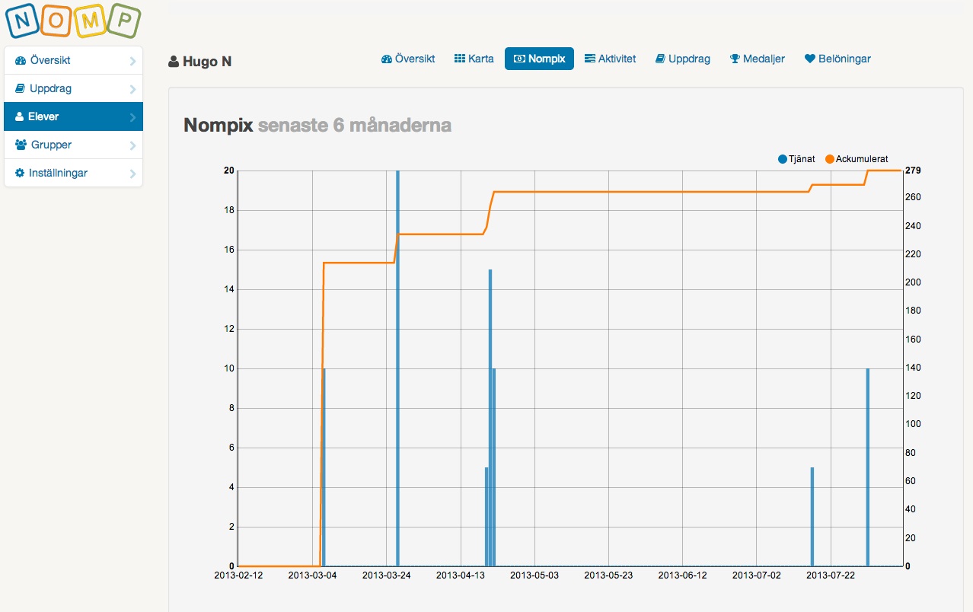Click the Hugo N student name link
The image size is (973, 612).
point(206,61)
